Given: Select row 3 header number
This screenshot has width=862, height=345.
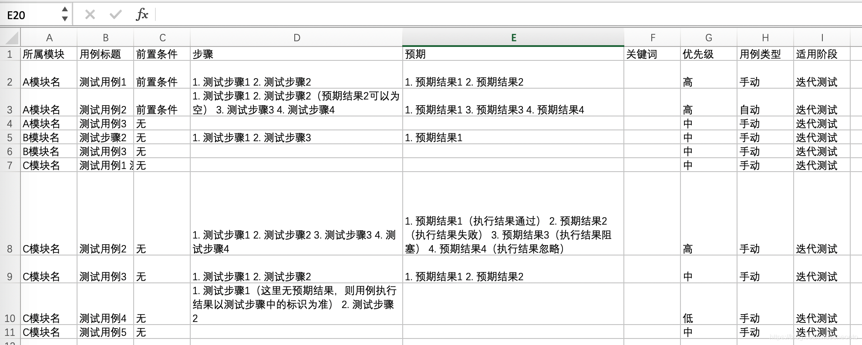Looking at the screenshot, I should [10, 103].
